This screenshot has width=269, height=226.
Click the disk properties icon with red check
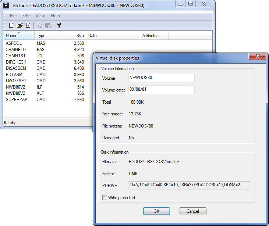coord(28,25)
